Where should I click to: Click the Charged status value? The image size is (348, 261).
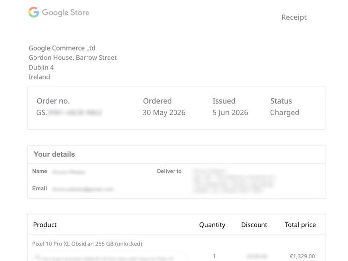click(x=284, y=113)
